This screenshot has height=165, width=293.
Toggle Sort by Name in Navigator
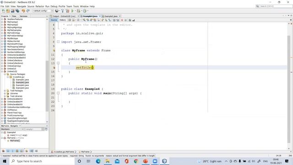(x=32, y=151)
